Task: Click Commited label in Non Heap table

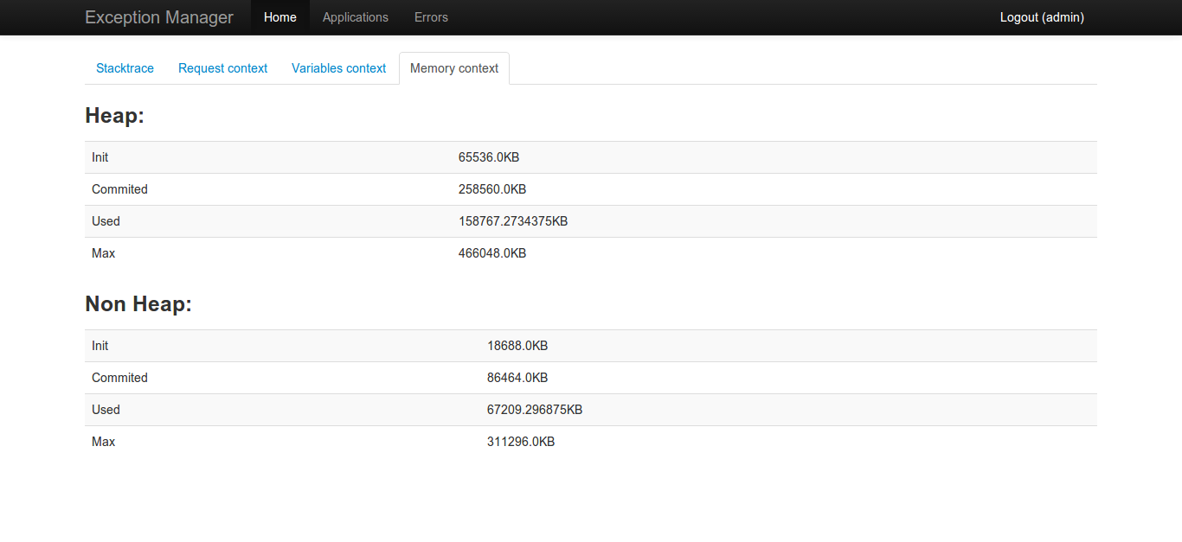Action: 120,378
